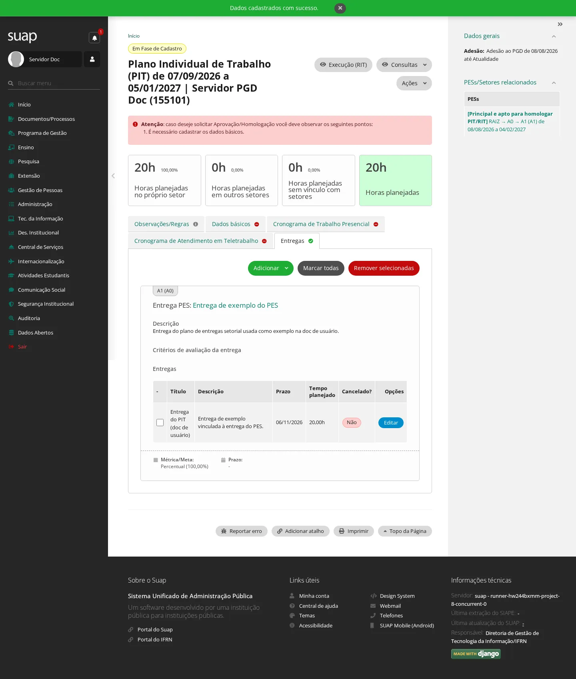Viewport: 576px width, 679px height.
Task: Tick the checkbox for Entrega do PIT row
Action: click(x=160, y=423)
